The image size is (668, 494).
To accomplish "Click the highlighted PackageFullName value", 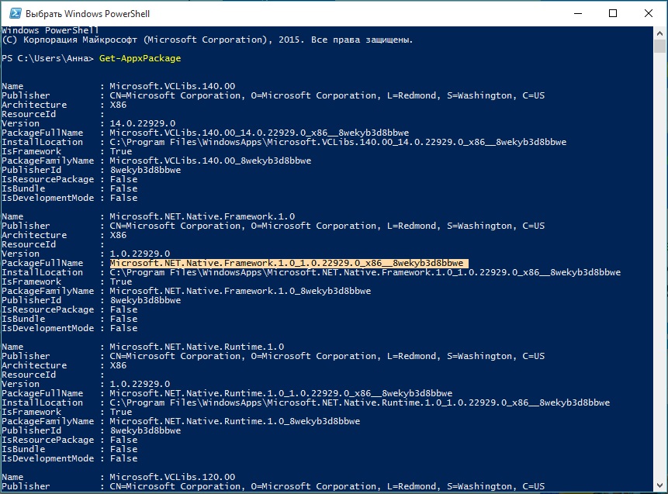I will 287,263.
